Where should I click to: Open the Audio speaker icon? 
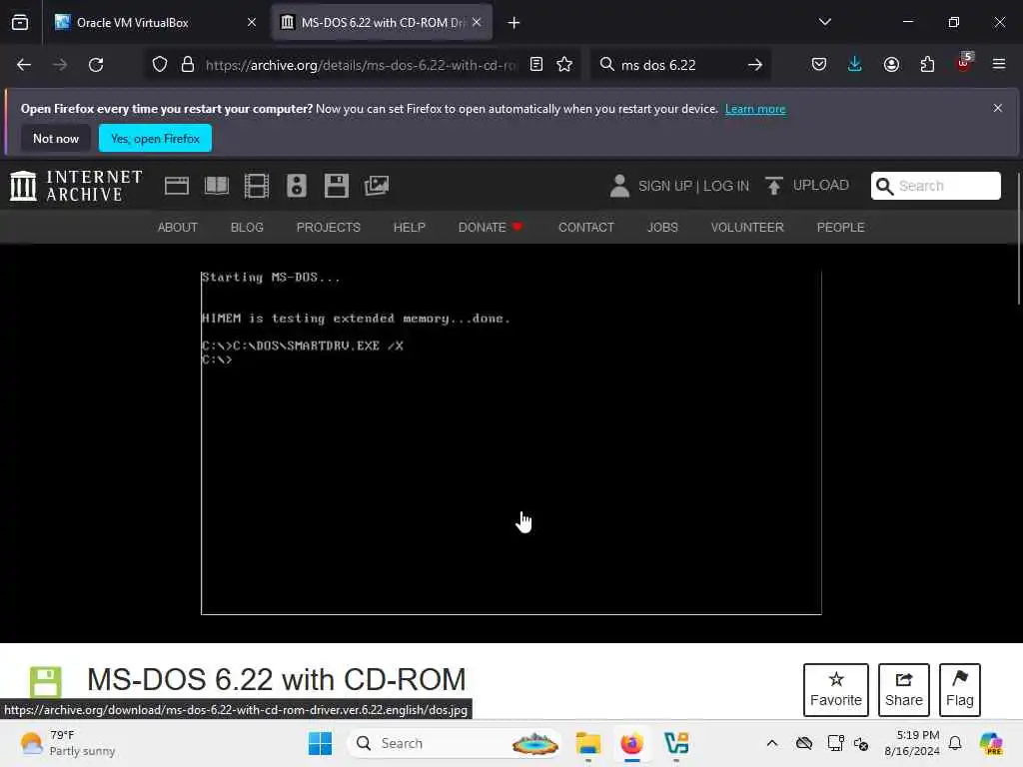(296, 186)
